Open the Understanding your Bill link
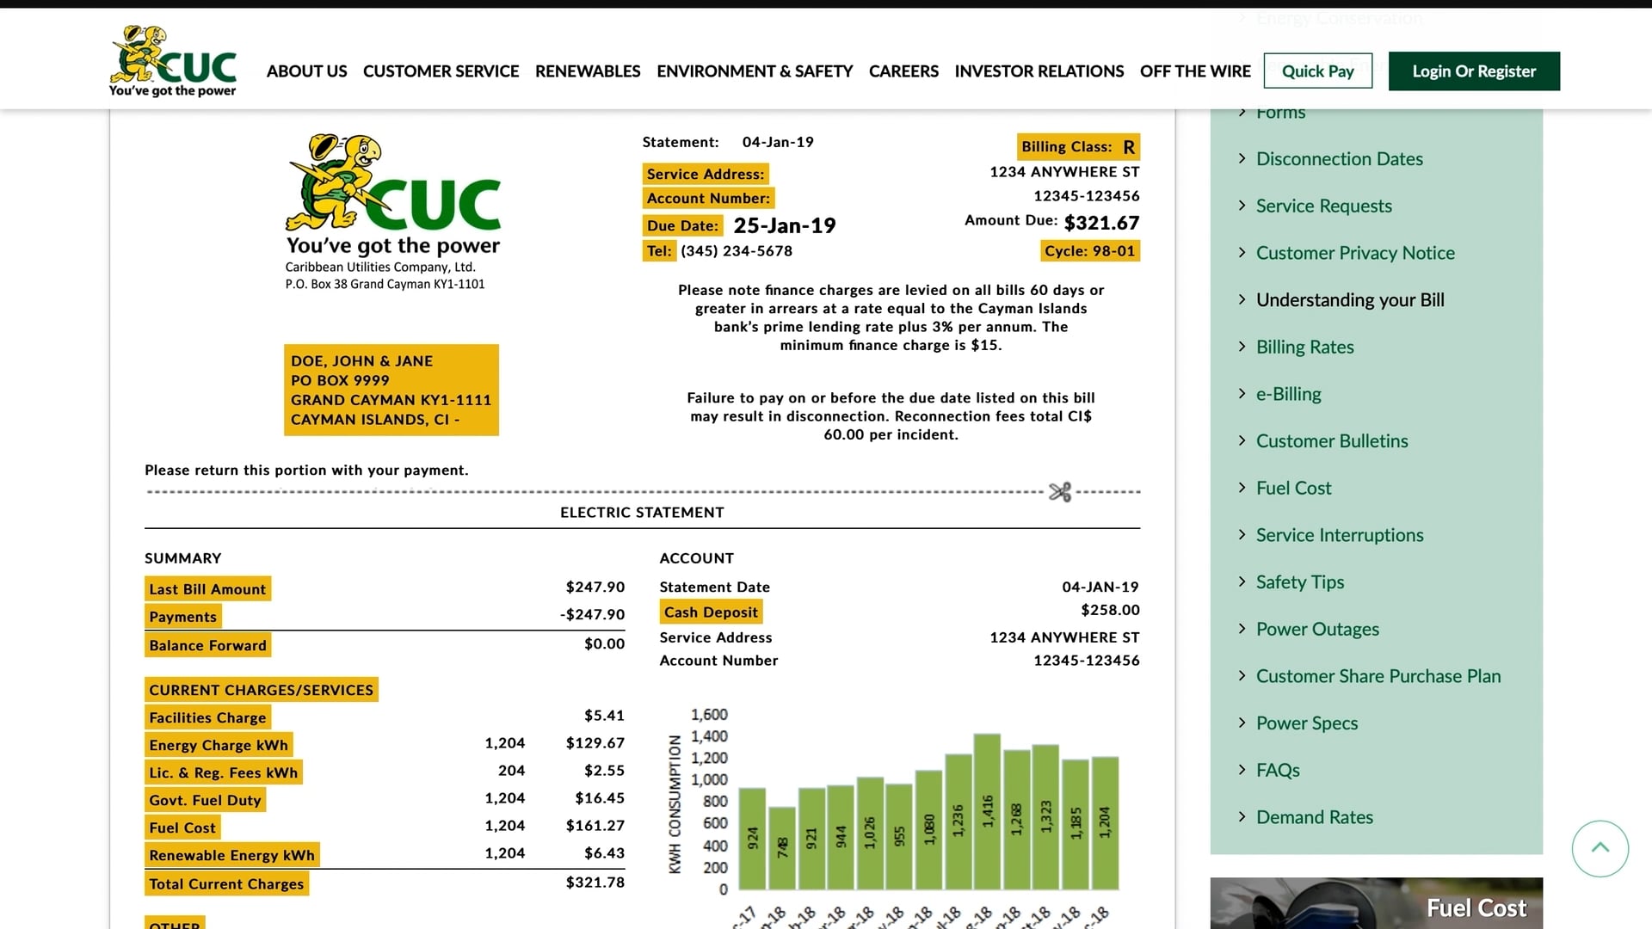The width and height of the screenshot is (1652, 929). click(1348, 299)
